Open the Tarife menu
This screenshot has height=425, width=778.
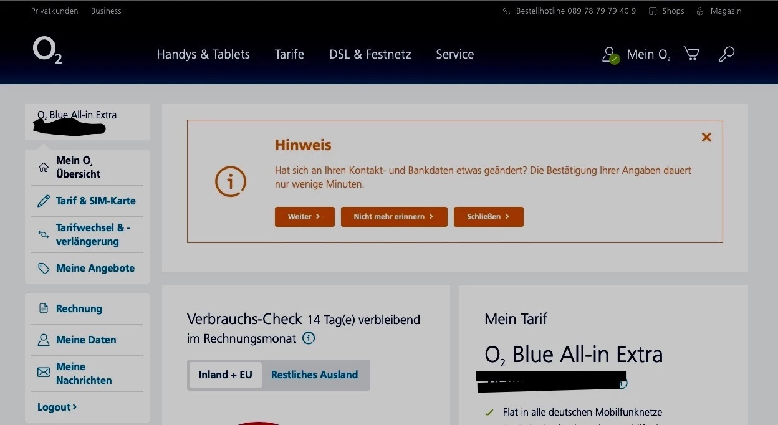pos(289,54)
